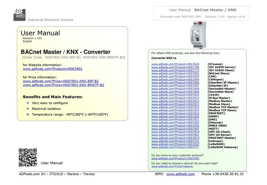Viewport: 267px width, 185px height.
Task: Click the footer company address text
Action: 57,174
